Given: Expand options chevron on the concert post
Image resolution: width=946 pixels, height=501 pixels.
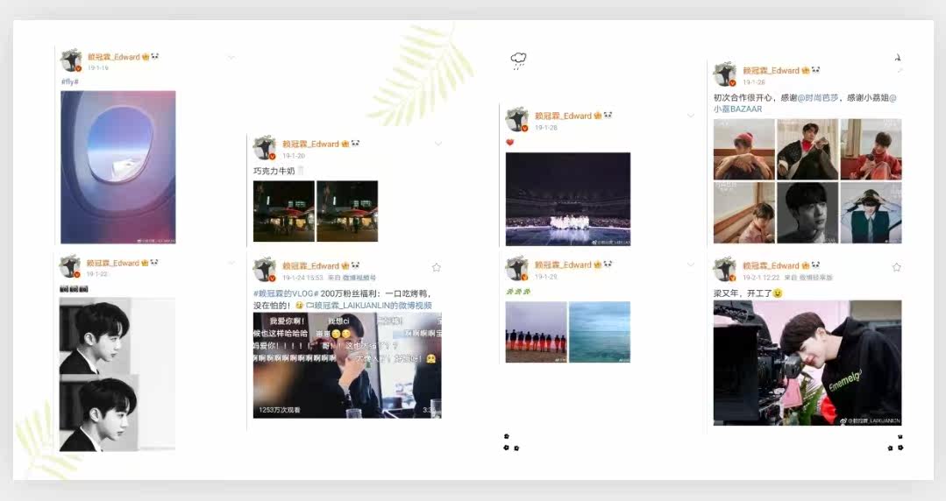Looking at the screenshot, I should tap(690, 115).
